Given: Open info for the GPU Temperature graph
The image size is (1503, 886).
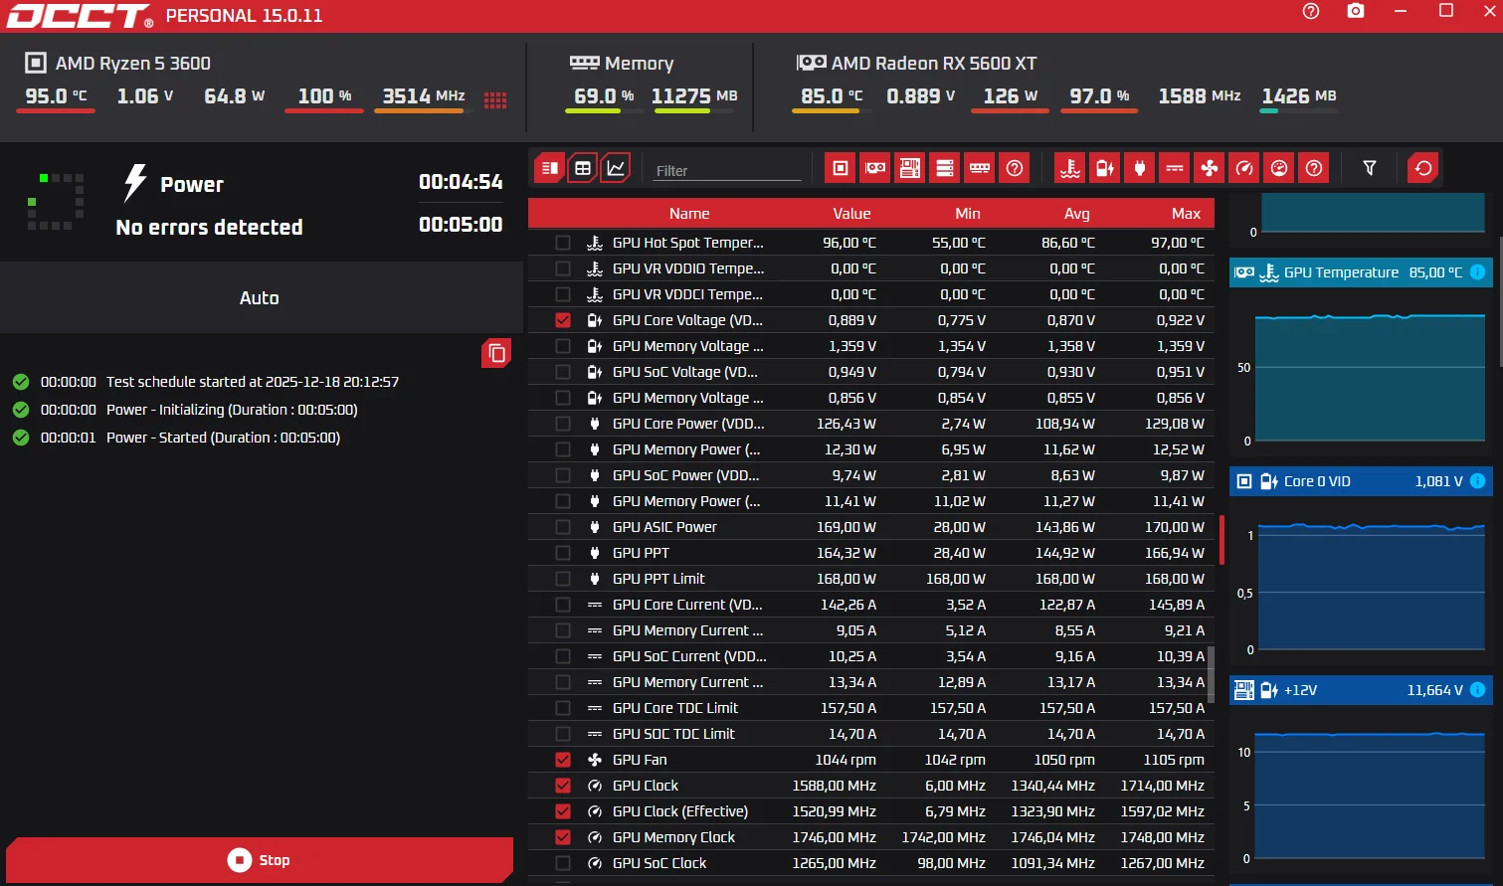Looking at the screenshot, I should pyautogui.click(x=1478, y=272).
